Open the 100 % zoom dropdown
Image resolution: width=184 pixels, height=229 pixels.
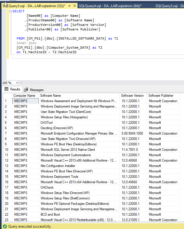coord(17,83)
